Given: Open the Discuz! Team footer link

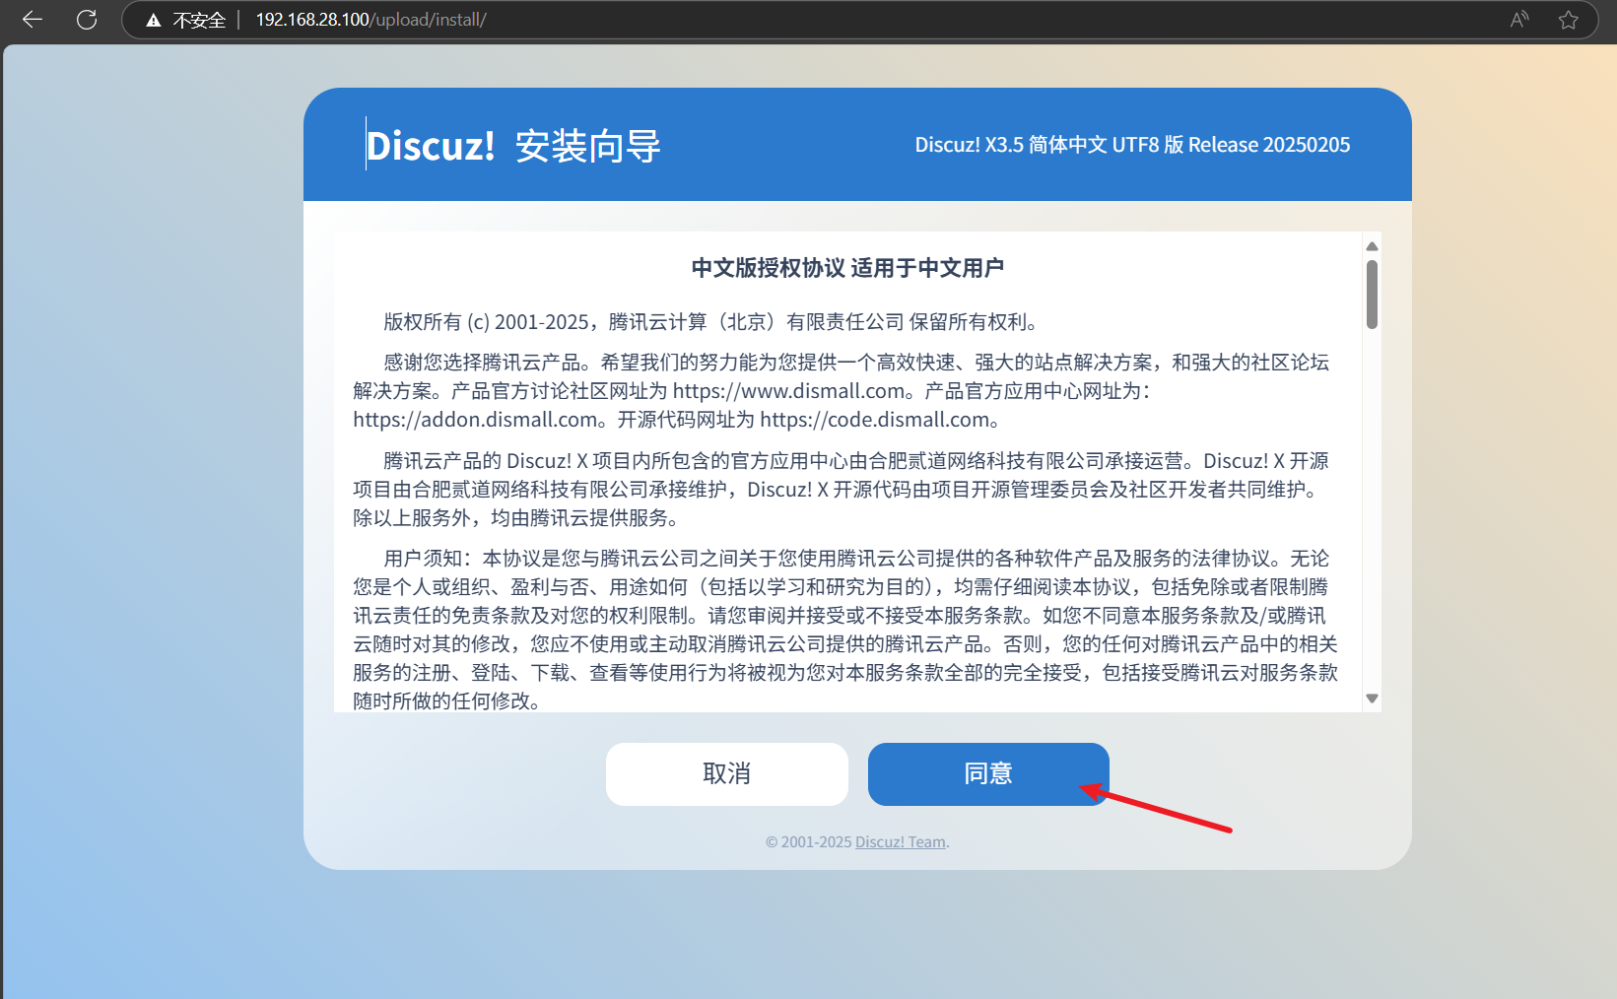Looking at the screenshot, I should coord(901,842).
